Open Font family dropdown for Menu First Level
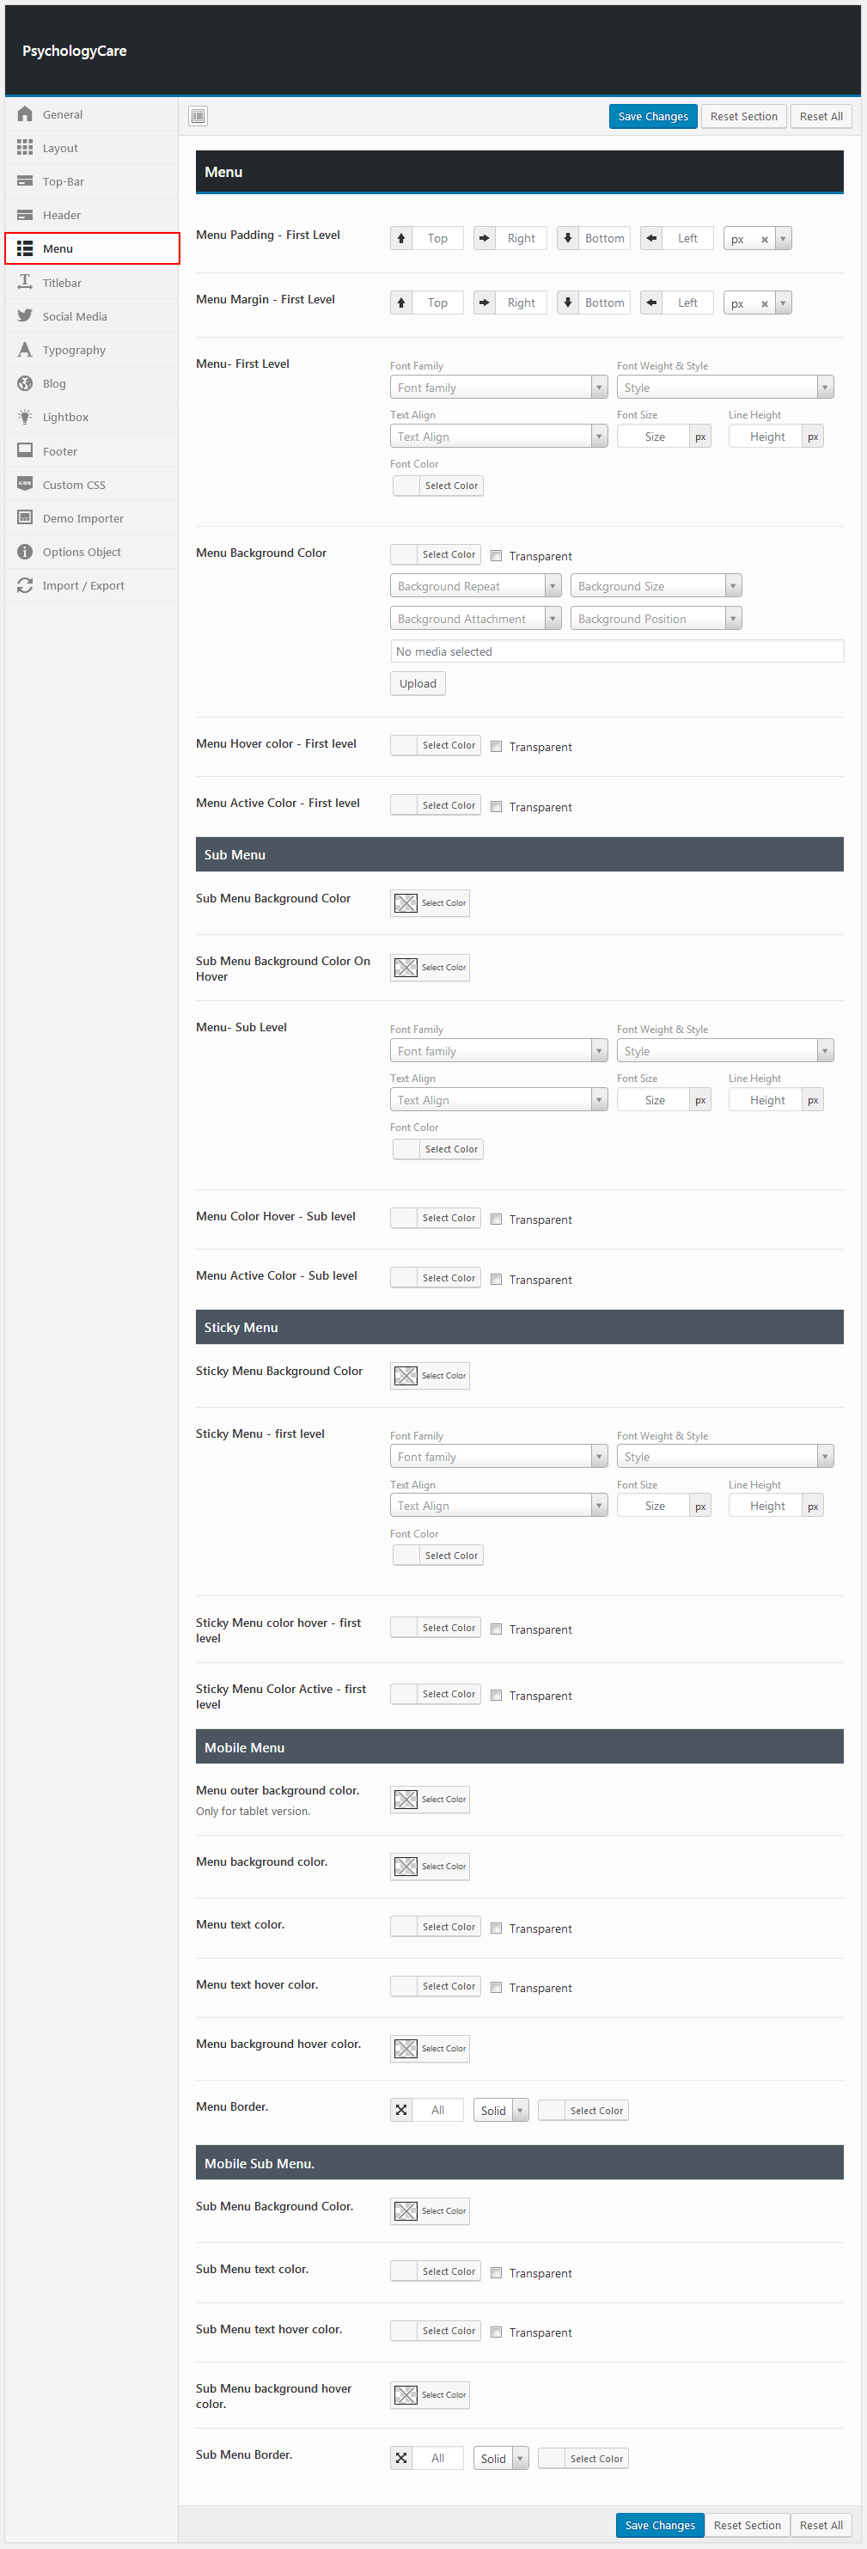867x2549 pixels. 498,388
